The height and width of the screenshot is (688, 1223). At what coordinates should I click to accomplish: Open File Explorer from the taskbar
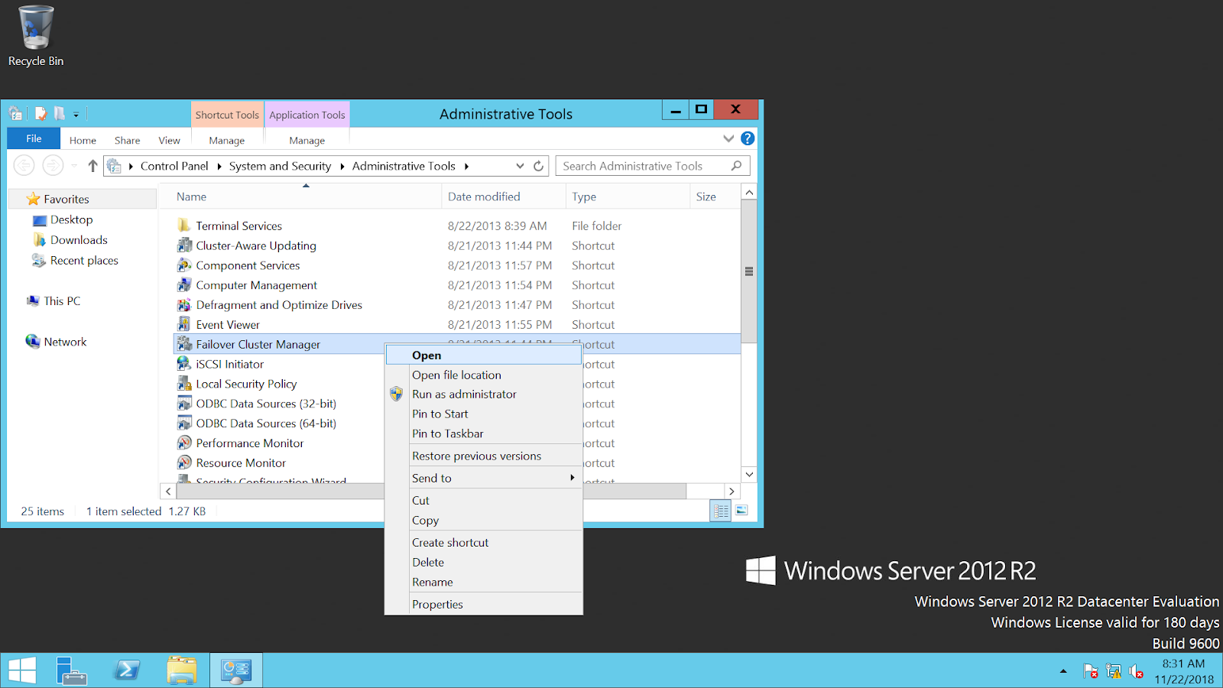(x=181, y=670)
